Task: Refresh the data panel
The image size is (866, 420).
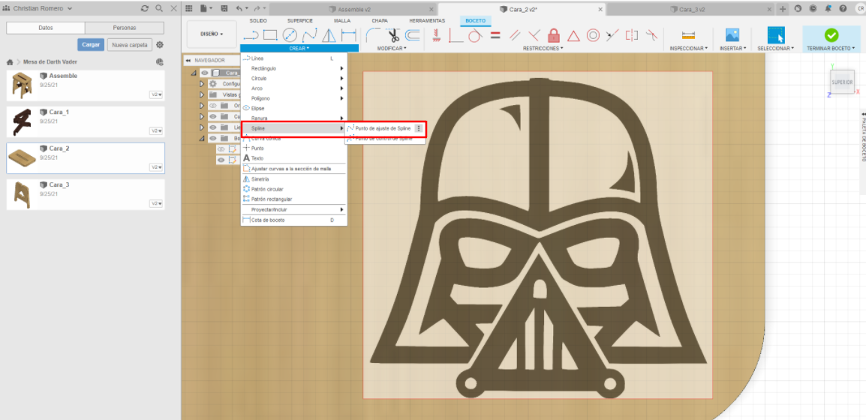Action: click(x=145, y=9)
